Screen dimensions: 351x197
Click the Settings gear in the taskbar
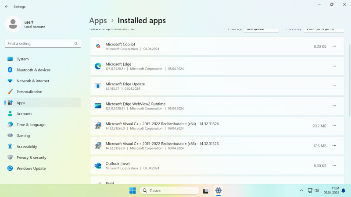click(218, 190)
